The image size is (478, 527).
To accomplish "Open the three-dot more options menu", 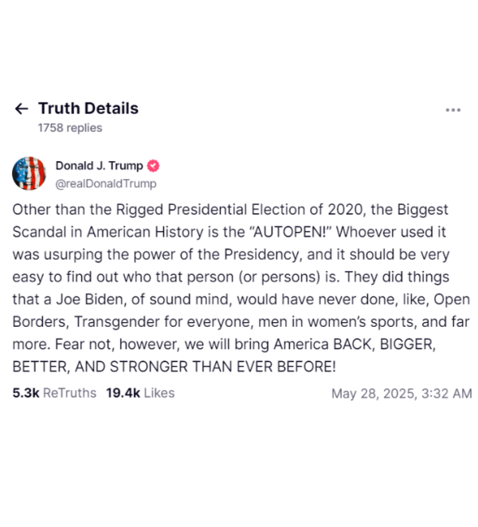I will pos(453,110).
